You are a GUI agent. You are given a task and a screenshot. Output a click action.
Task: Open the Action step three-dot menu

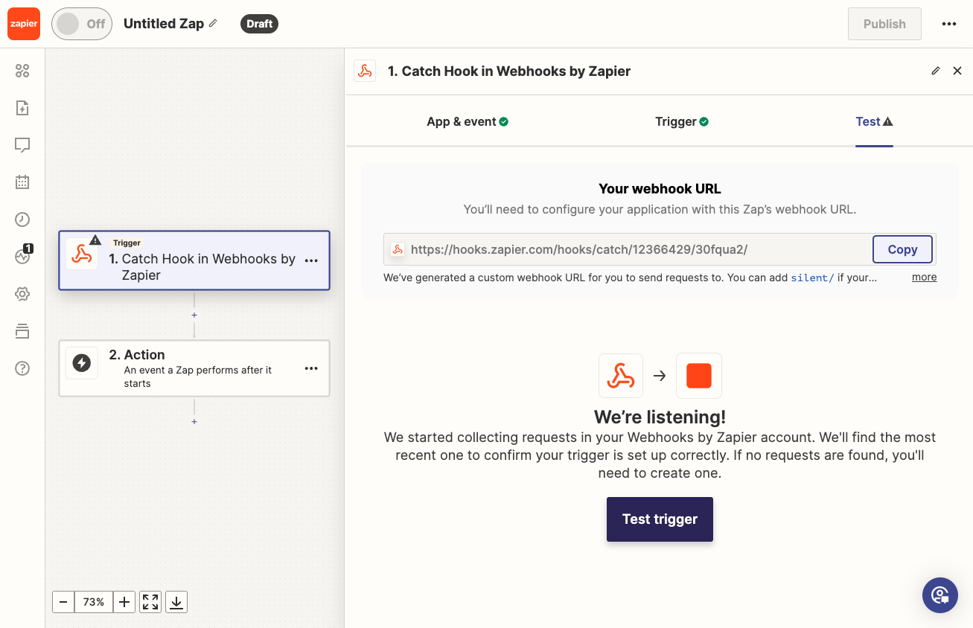pos(311,368)
